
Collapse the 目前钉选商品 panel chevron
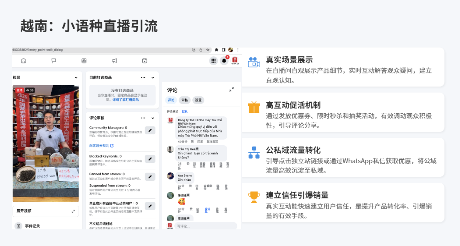point(153,78)
